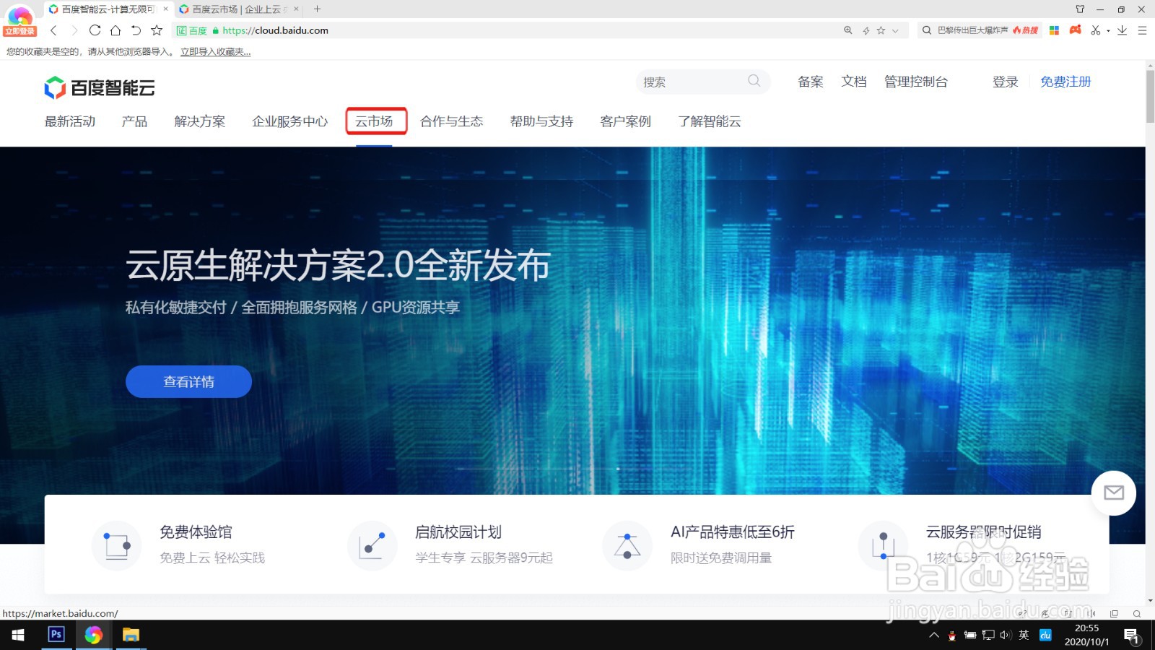
Task: Expand the screenshot tool dropdown arrow
Action: click(1108, 31)
